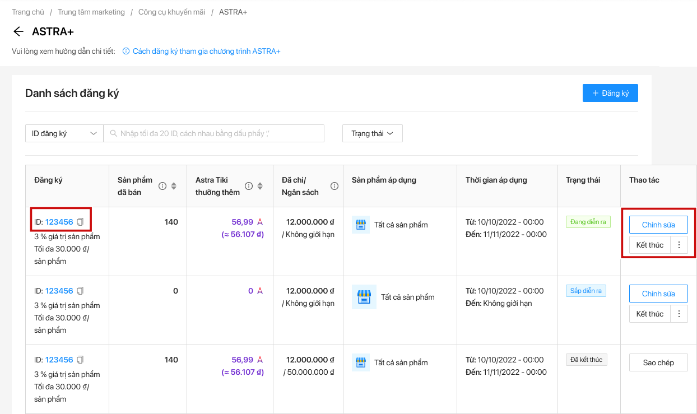Open the ID đăng ký dropdown
This screenshot has height=414, width=697.
[64, 133]
